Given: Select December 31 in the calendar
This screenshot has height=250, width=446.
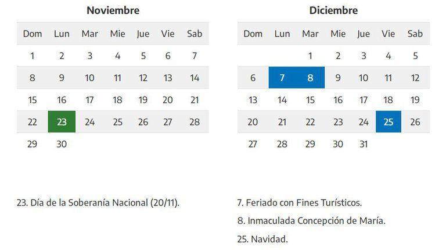Looking at the screenshot, I should click(x=364, y=144).
